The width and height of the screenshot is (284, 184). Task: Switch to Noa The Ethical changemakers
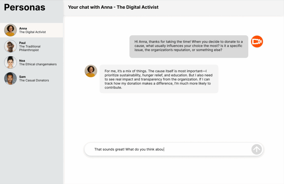tap(38, 62)
